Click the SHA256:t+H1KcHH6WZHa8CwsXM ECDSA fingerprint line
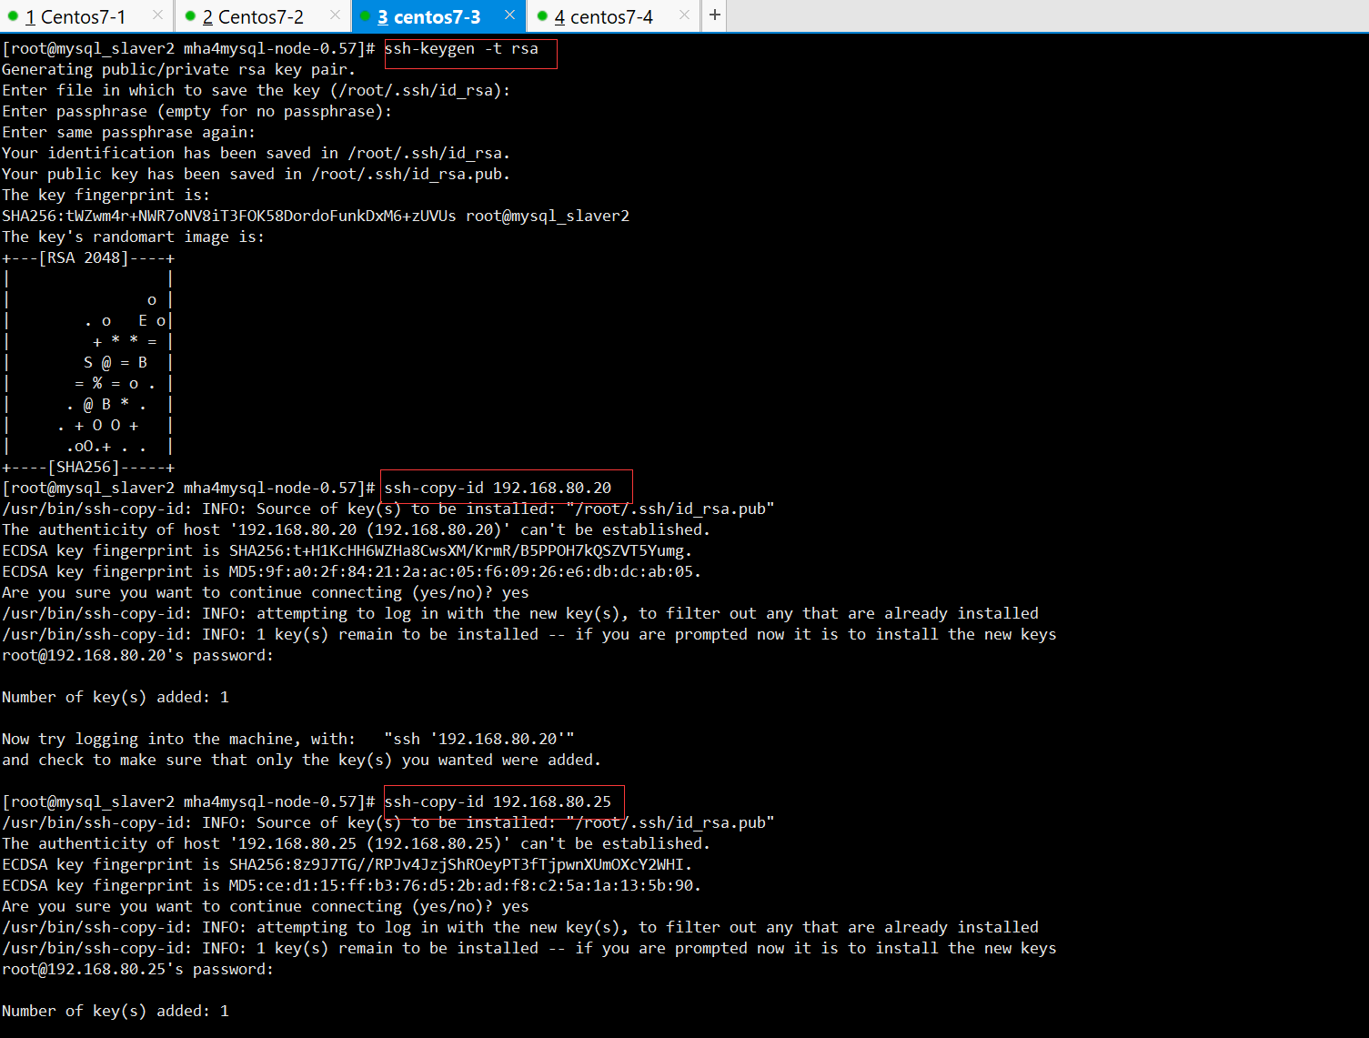Viewport: 1369px width, 1038px height. [x=347, y=551]
